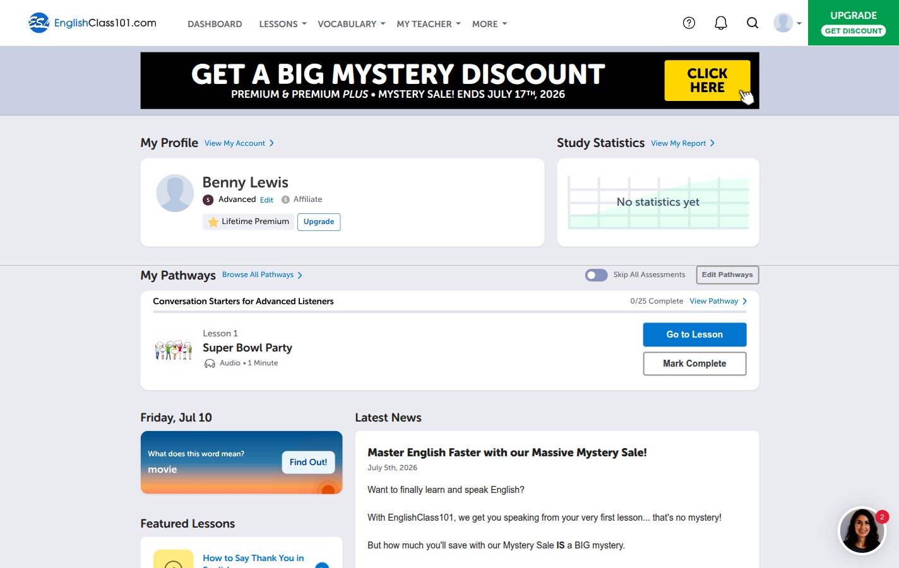Open View Pathway link

click(718, 301)
